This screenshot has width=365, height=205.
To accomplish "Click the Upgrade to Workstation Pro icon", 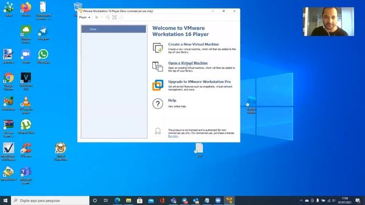I will (x=158, y=85).
